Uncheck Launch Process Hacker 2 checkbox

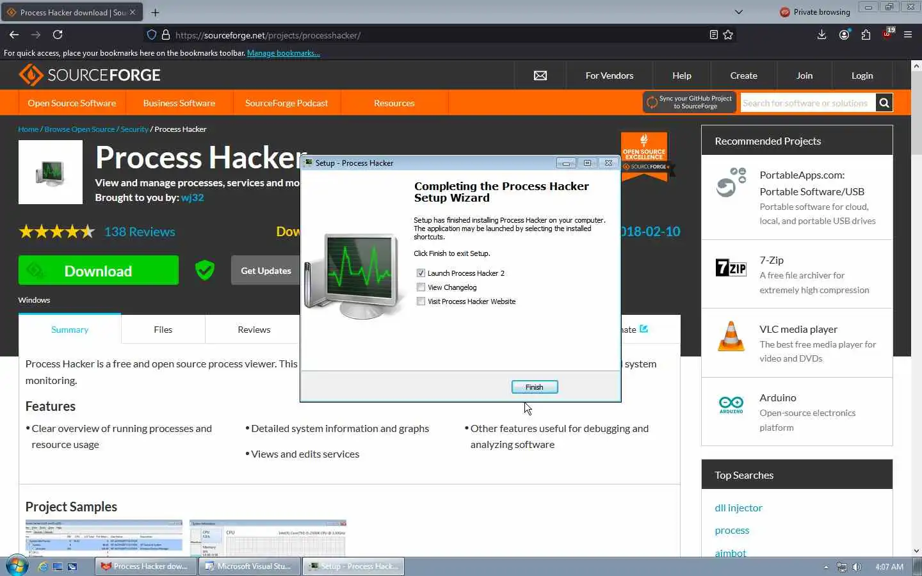[x=421, y=273]
